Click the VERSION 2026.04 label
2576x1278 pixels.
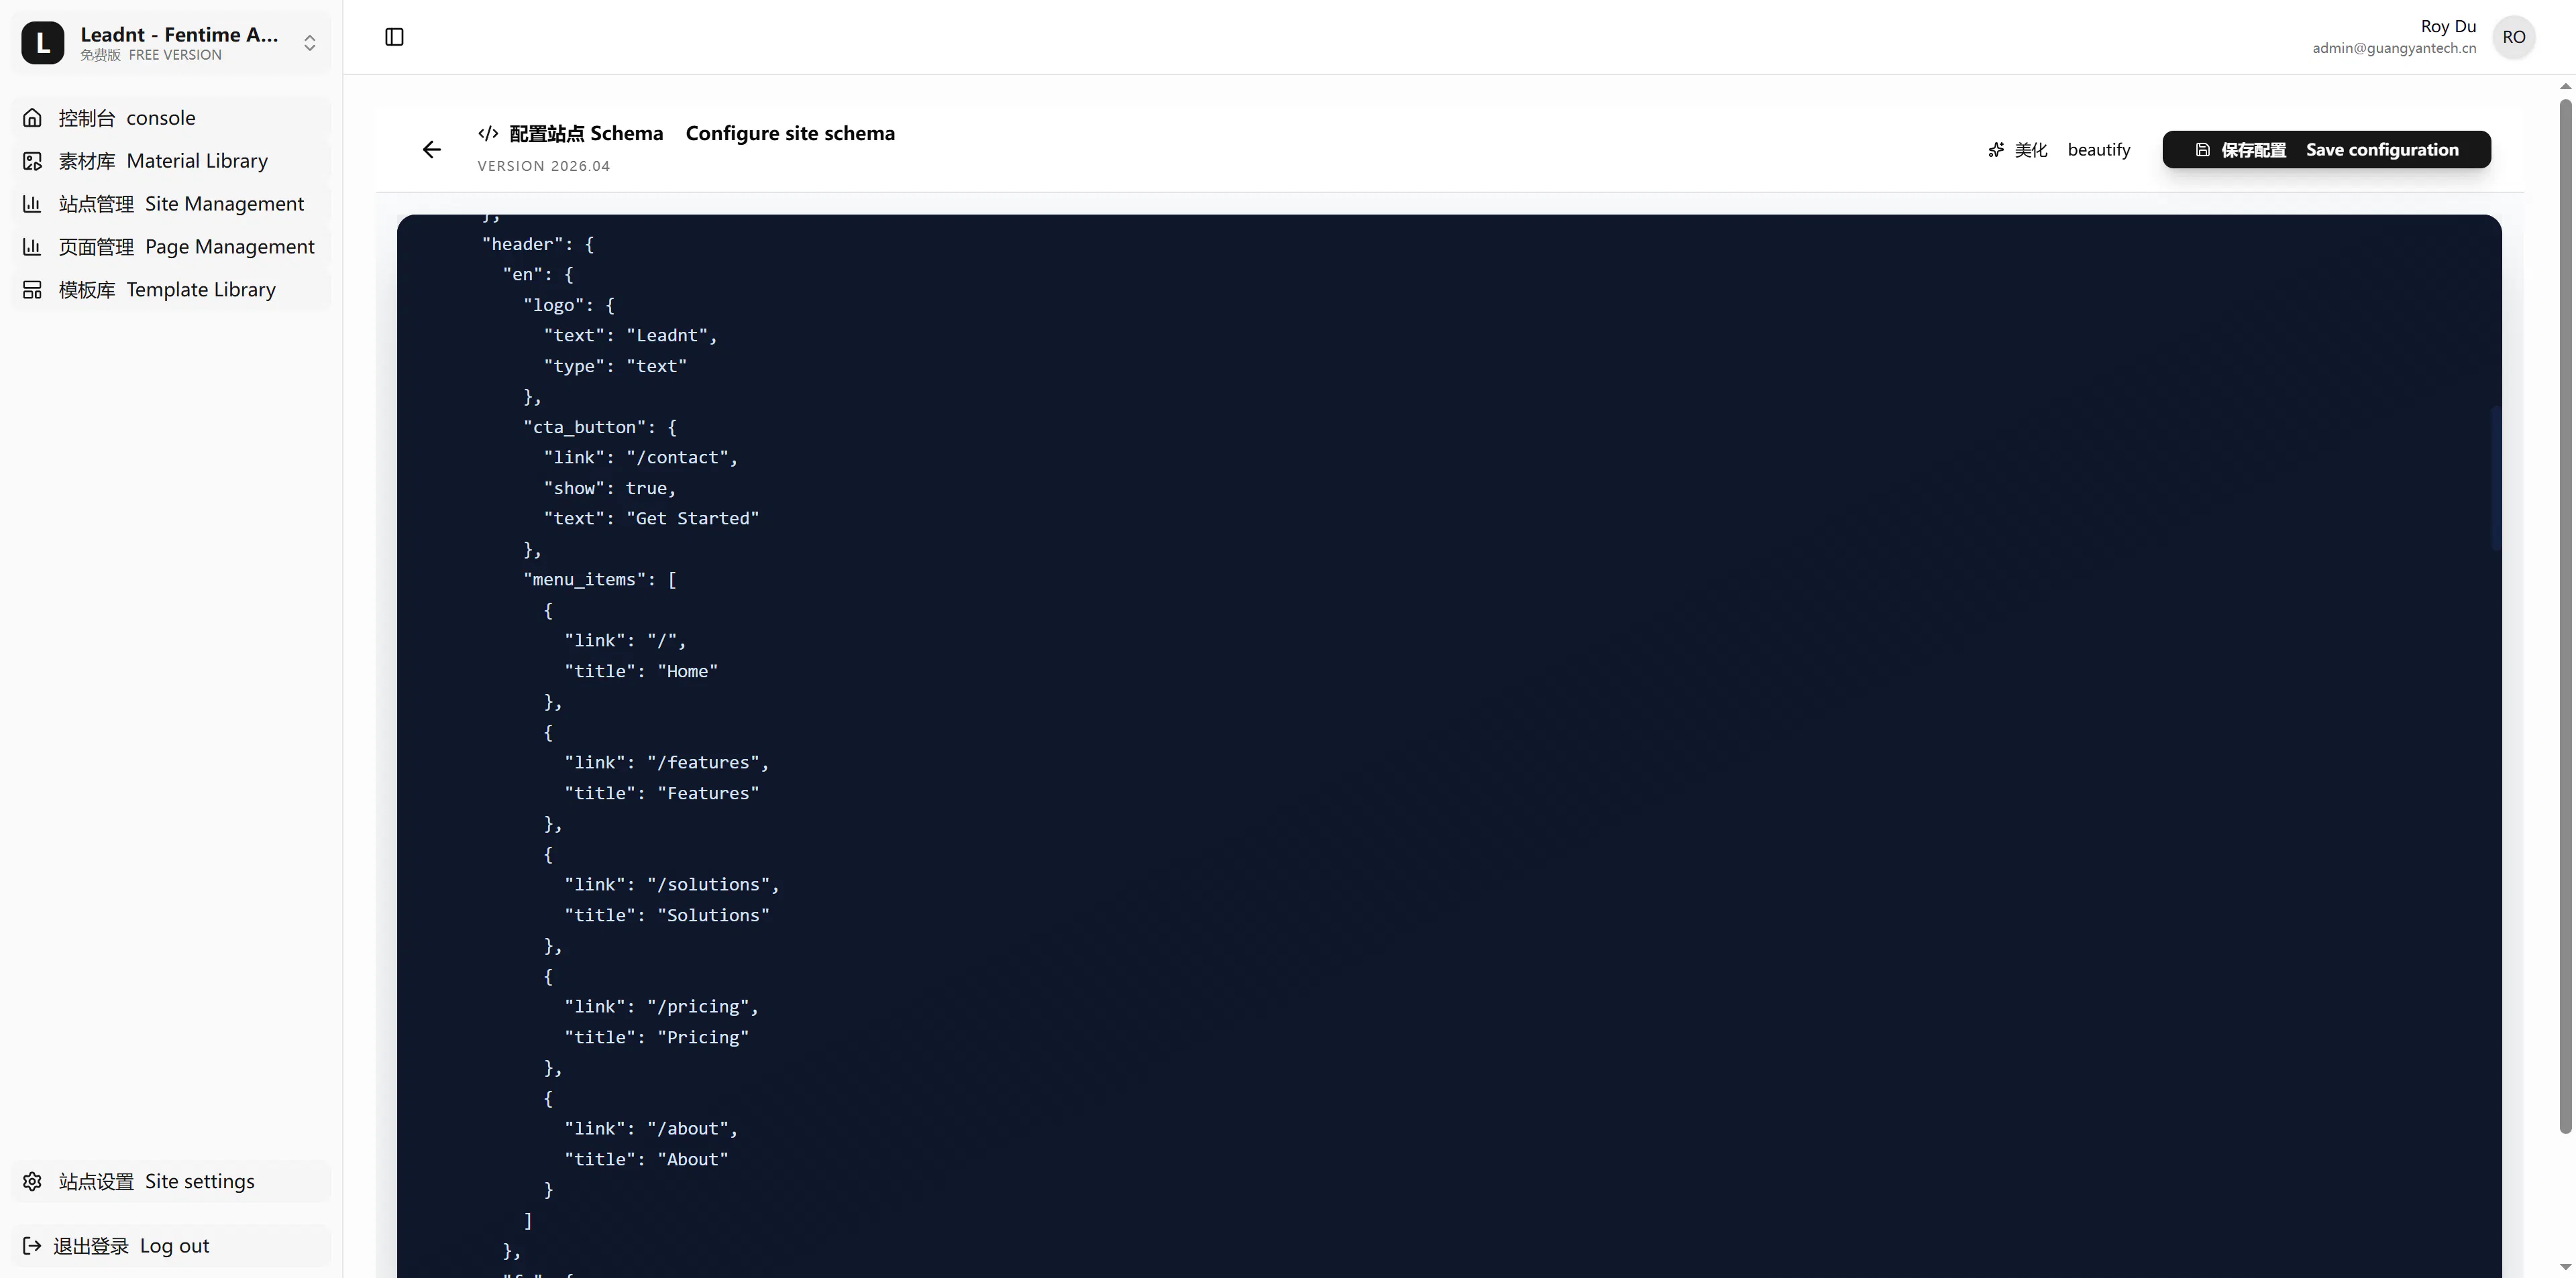click(544, 166)
